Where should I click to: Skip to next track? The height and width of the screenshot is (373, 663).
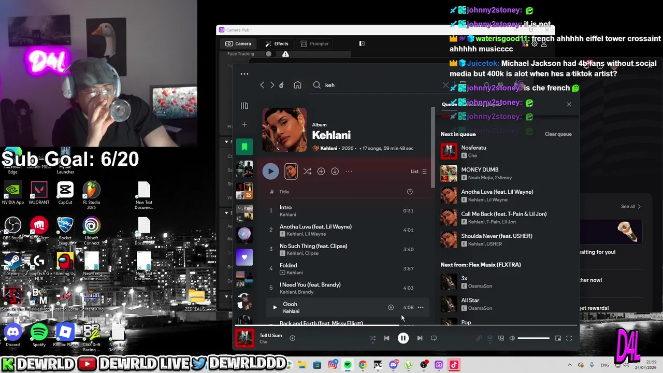coord(420,338)
